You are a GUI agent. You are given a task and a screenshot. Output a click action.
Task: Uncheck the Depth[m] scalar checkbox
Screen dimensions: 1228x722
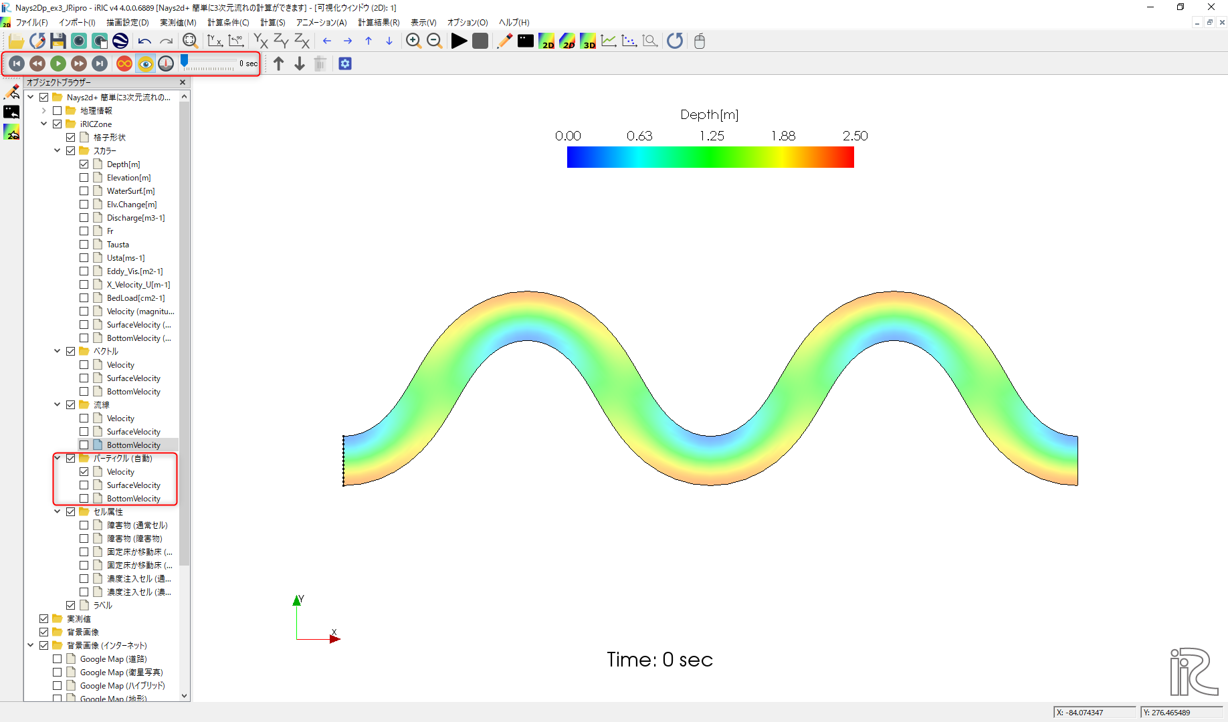pos(84,164)
